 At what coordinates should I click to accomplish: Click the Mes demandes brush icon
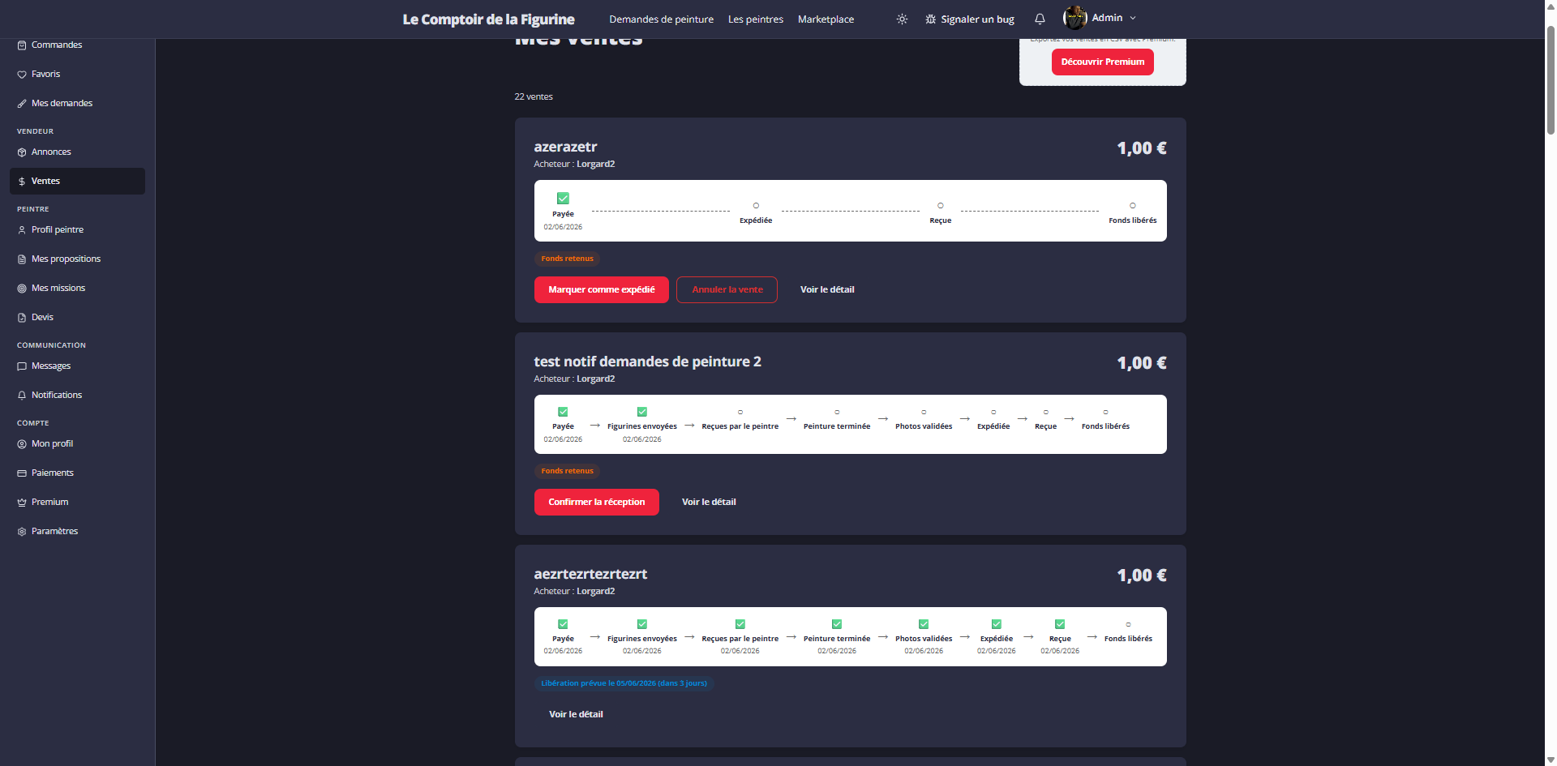(x=22, y=104)
